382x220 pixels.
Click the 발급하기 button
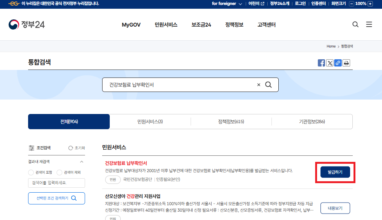335,172
